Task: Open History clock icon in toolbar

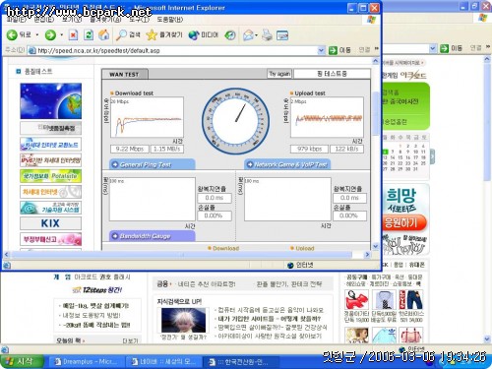Action: [230, 35]
